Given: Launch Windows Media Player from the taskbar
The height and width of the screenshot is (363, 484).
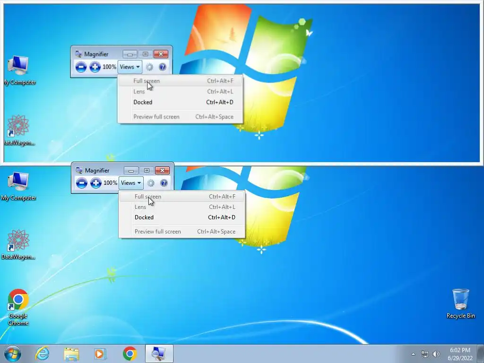Looking at the screenshot, I should click(x=100, y=354).
